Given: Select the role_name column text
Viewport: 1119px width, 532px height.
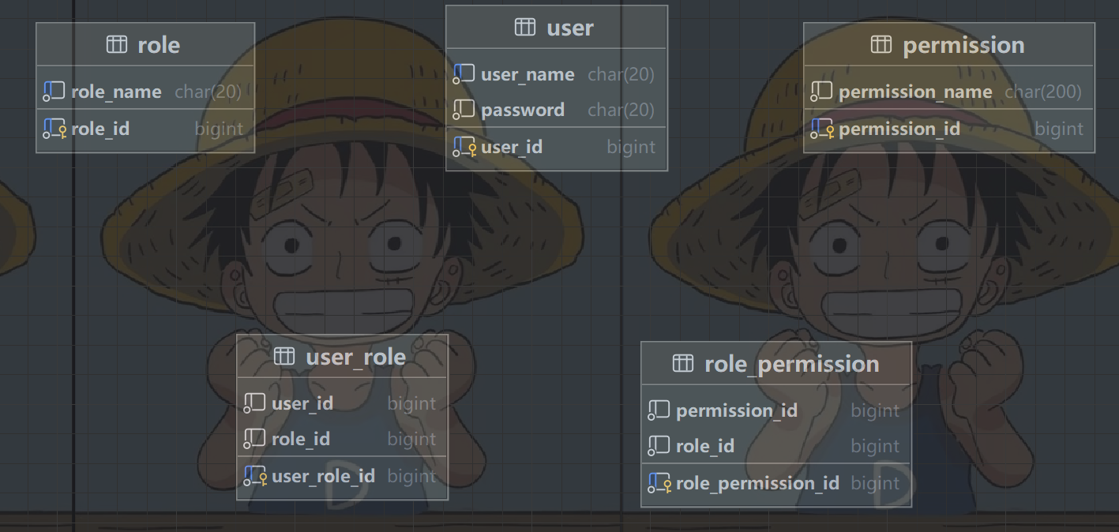Looking at the screenshot, I should (x=116, y=92).
